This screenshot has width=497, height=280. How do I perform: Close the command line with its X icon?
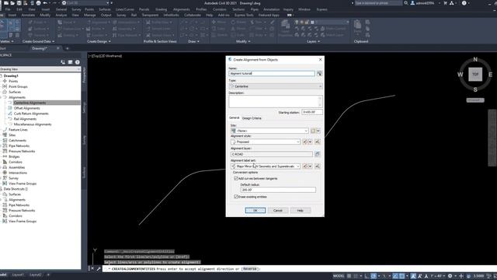(92, 268)
